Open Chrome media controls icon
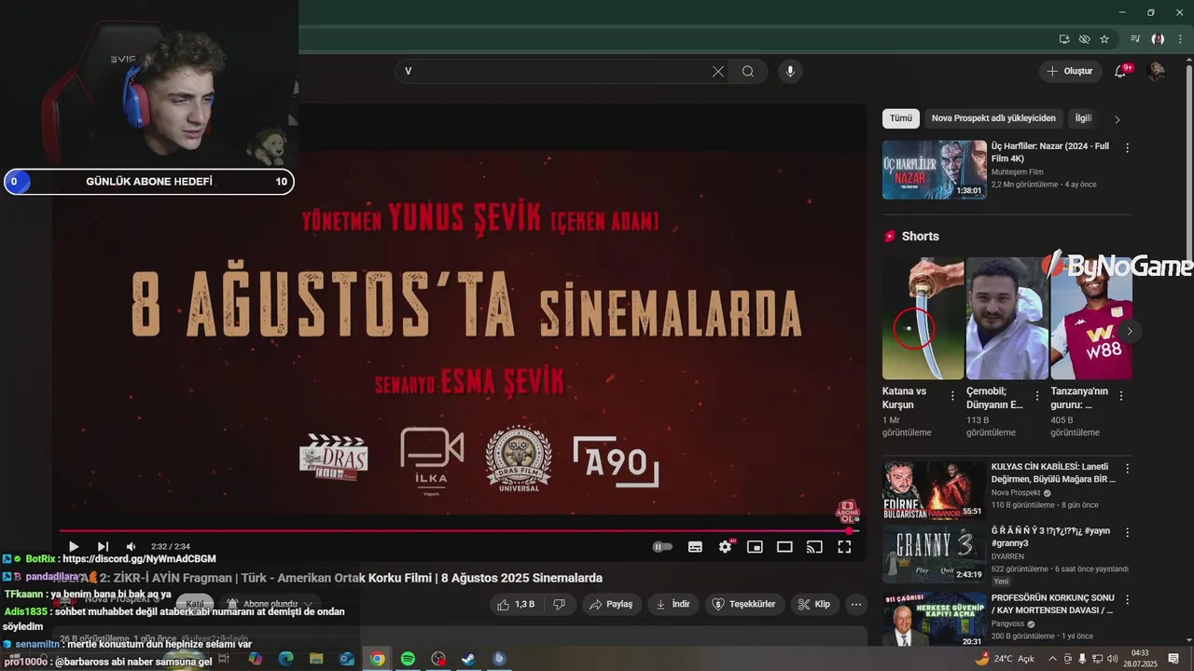This screenshot has height=671, width=1194. 1135,39
